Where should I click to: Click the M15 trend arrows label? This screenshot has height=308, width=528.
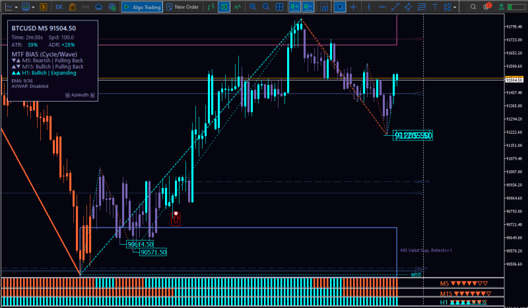pos(465,293)
